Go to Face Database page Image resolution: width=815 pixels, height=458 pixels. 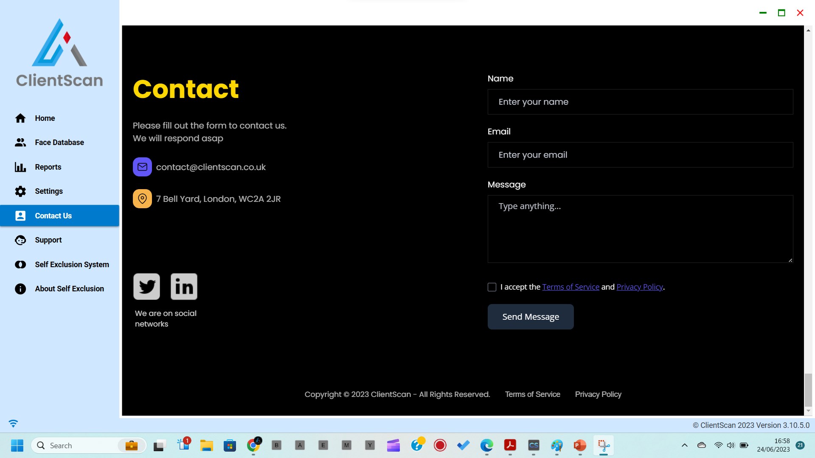pos(59,142)
